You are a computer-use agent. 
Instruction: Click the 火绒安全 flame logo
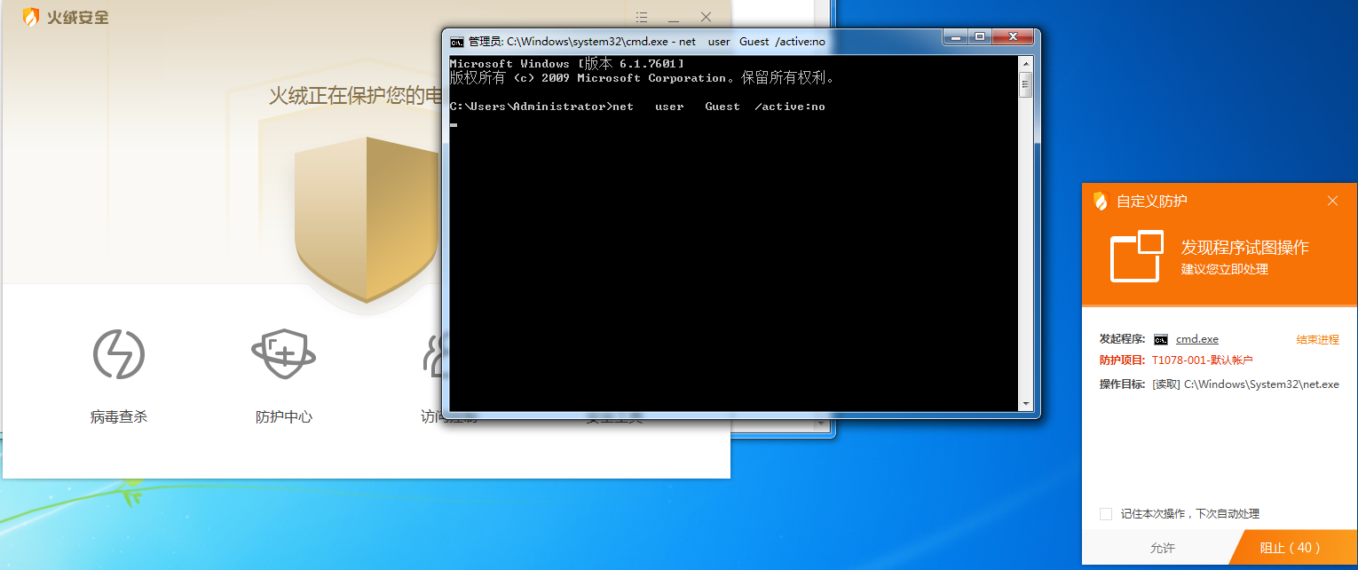tap(31, 17)
